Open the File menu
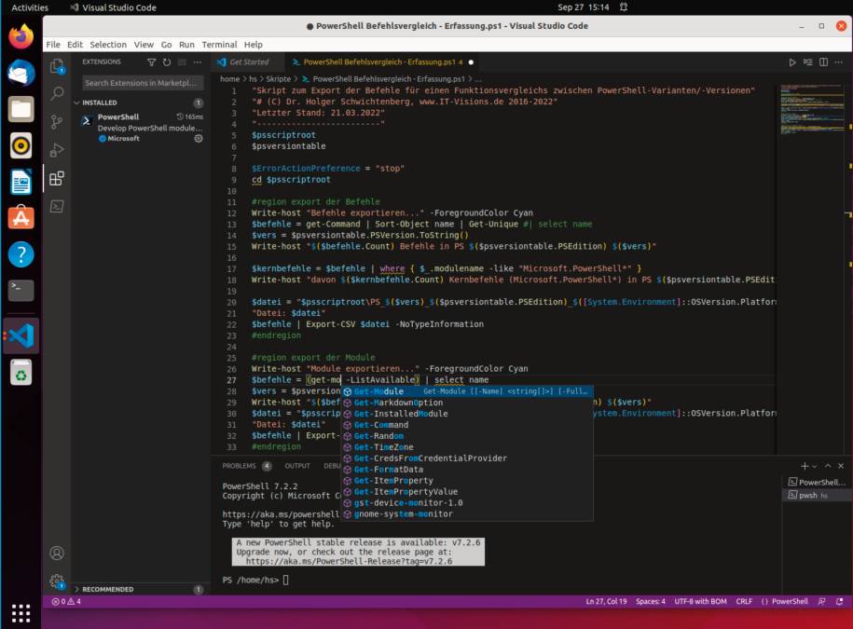The width and height of the screenshot is (853, 629). (x=53, y=45)
